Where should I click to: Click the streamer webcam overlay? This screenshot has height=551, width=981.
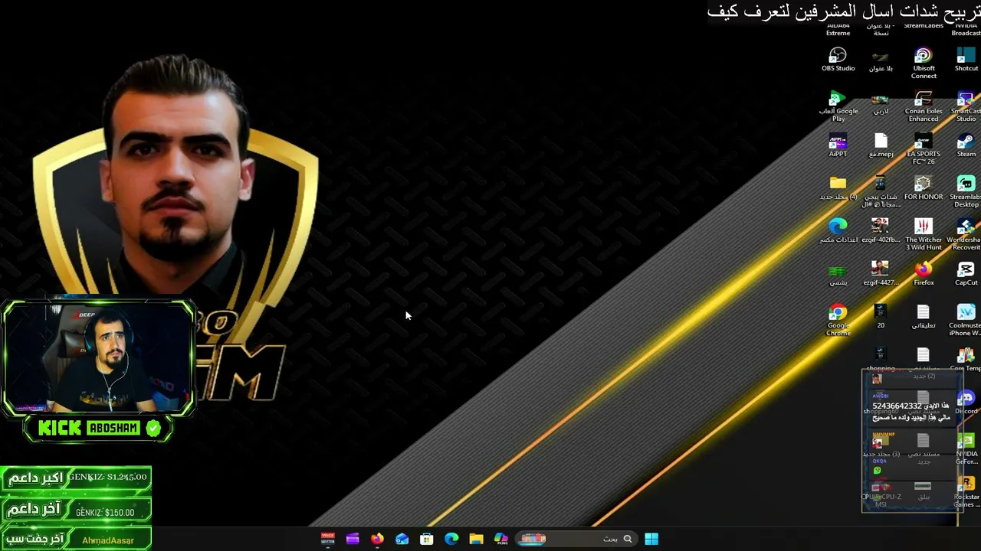pos(99,358)
